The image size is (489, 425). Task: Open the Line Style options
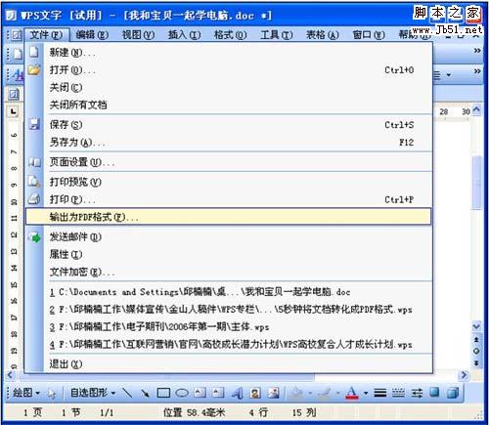click(x=379, y=393)
